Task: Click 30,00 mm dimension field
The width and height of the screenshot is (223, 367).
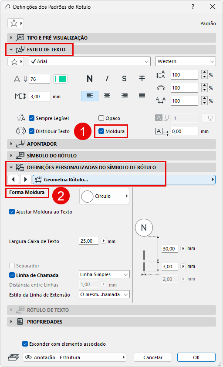Action: 170,248
